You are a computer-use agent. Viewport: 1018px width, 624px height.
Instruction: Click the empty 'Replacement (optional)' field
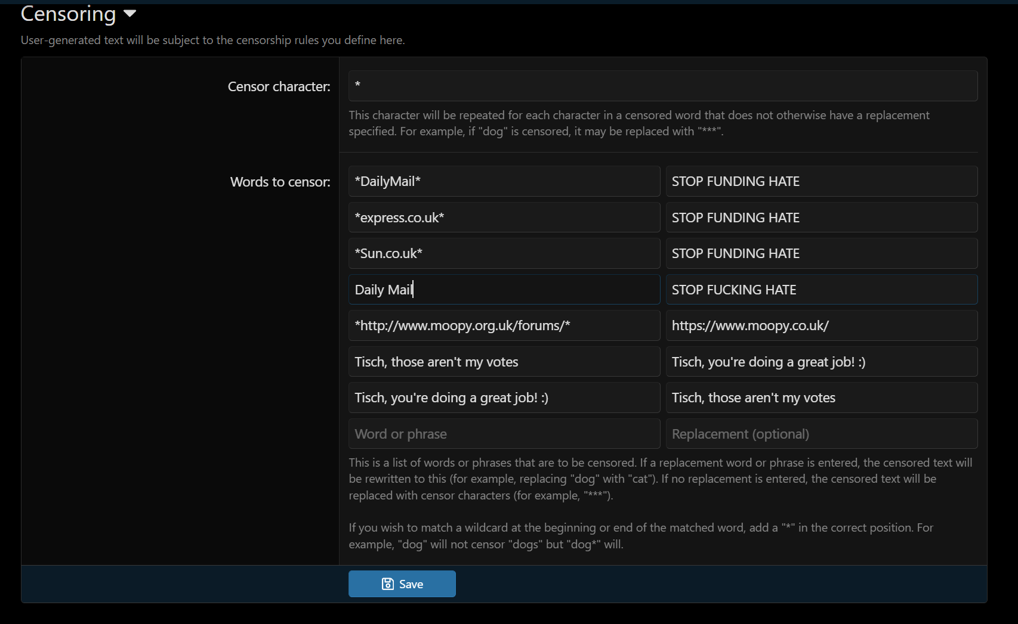pyautogui.click(x=822, y=434)
